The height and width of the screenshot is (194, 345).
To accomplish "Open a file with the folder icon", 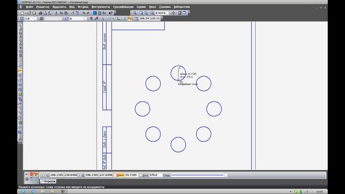I will 29,13.
